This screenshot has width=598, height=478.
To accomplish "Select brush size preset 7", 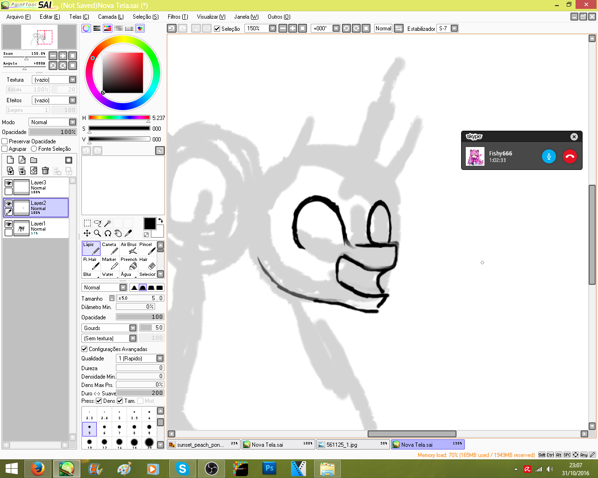I will 119,429.
